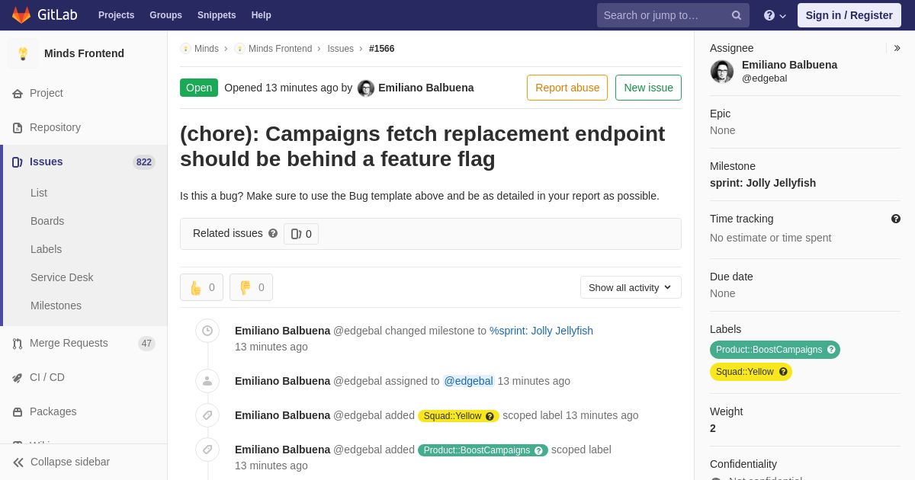The height and width of the screenshot is (480, 915).
Task: Open the Show all activity dropdown
Action: [631, 287]
